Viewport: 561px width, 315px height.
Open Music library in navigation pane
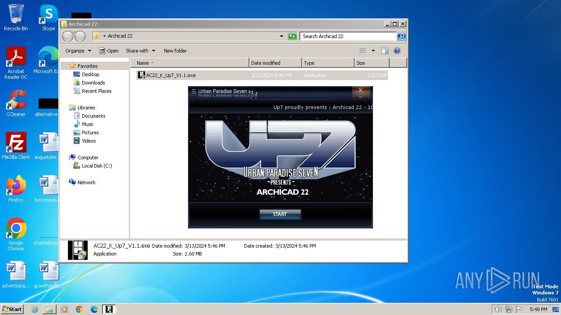pos(88,124)
